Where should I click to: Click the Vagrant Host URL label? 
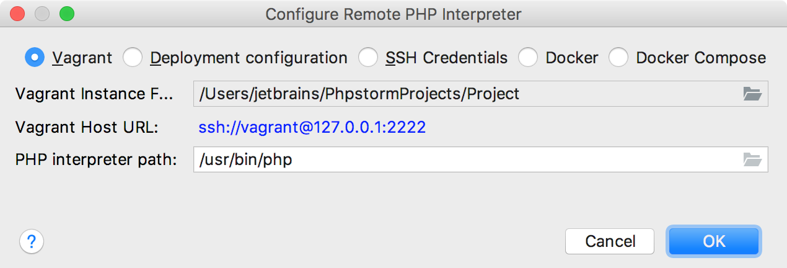click(x=87, y=128)
